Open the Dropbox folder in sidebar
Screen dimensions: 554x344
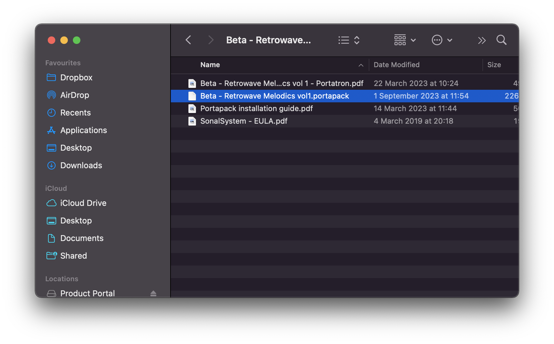click(76, 78)
